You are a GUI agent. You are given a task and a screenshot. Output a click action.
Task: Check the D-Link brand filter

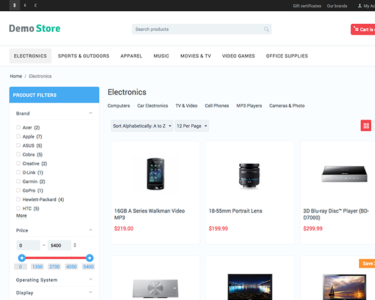pyautogui.click(x=18, y=172)
